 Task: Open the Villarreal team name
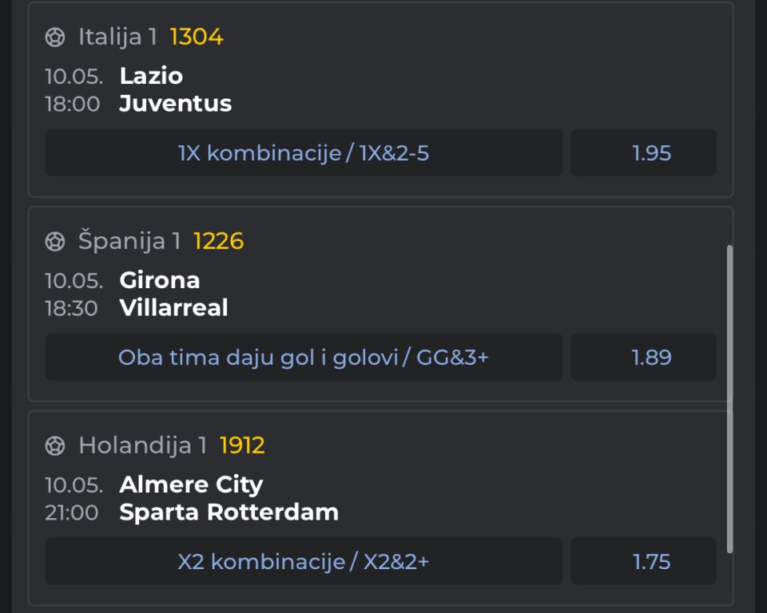point(173,308)
